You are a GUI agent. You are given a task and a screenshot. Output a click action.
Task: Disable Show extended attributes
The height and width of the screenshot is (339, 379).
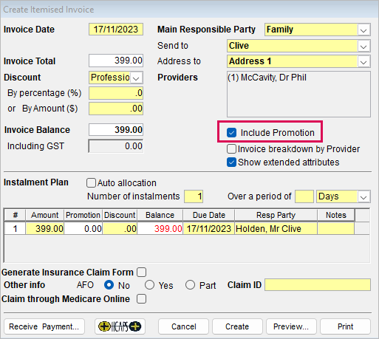click(x=231, y=162)
